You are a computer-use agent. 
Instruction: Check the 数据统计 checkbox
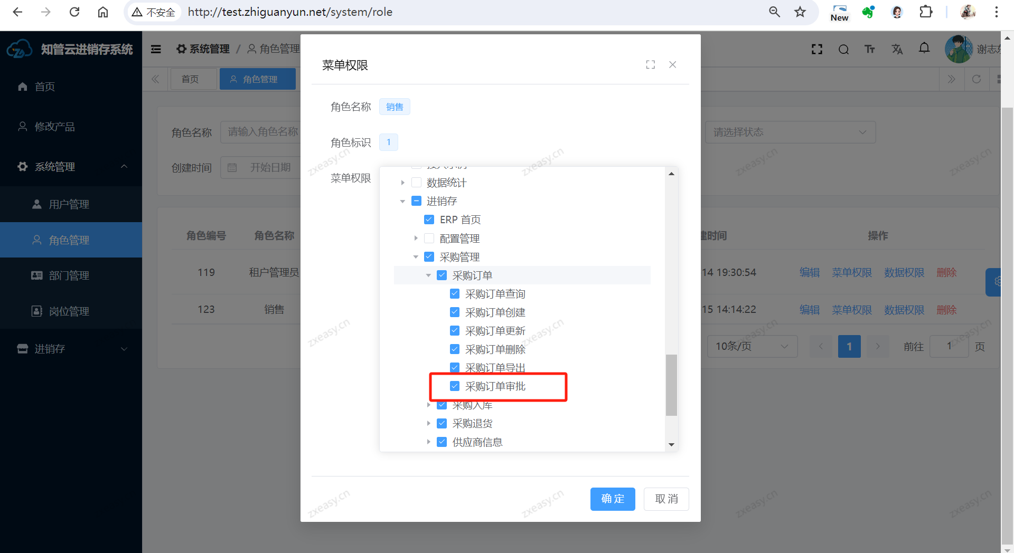(416, 183)
